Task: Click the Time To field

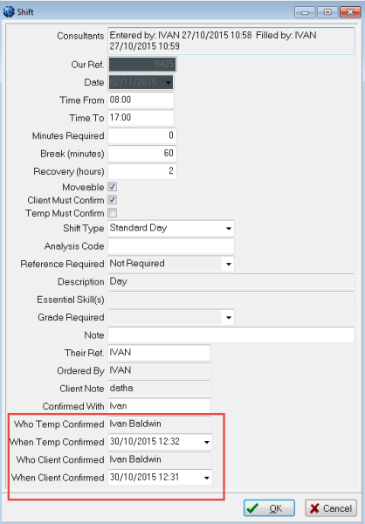Action: [141, 118]
